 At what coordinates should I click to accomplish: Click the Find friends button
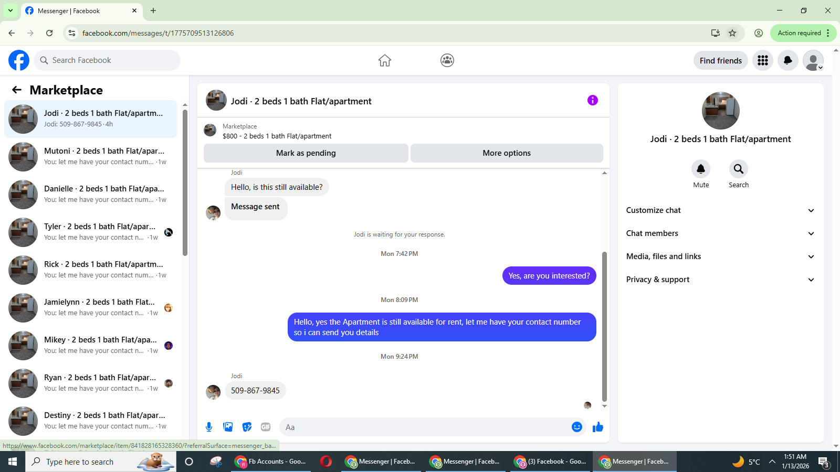click(x=720, y=60)
